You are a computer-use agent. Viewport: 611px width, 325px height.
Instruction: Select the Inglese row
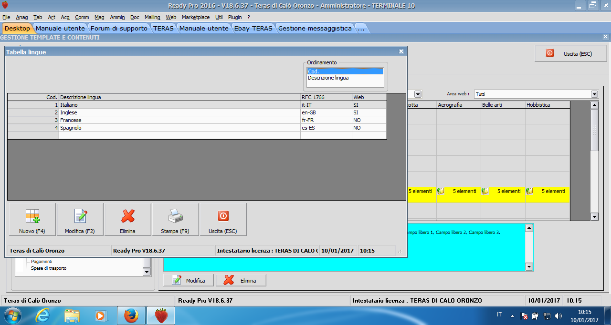[x=197, y=112]
